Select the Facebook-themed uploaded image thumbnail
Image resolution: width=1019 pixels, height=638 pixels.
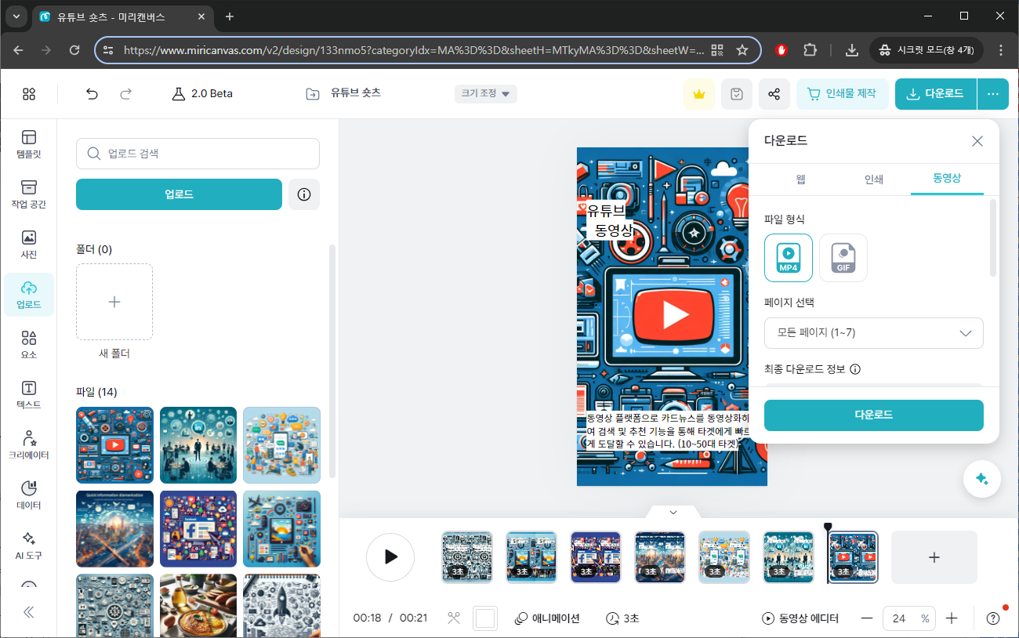[x=198, y=529]
